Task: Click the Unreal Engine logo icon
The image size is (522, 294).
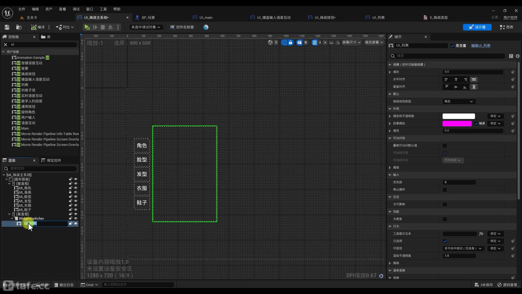Action: [8, 13]
